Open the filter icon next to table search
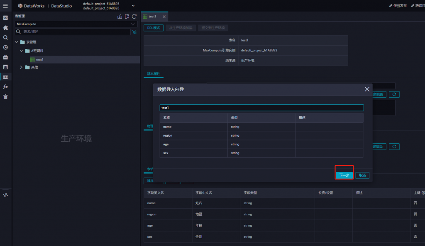 (x=134, y=32)
